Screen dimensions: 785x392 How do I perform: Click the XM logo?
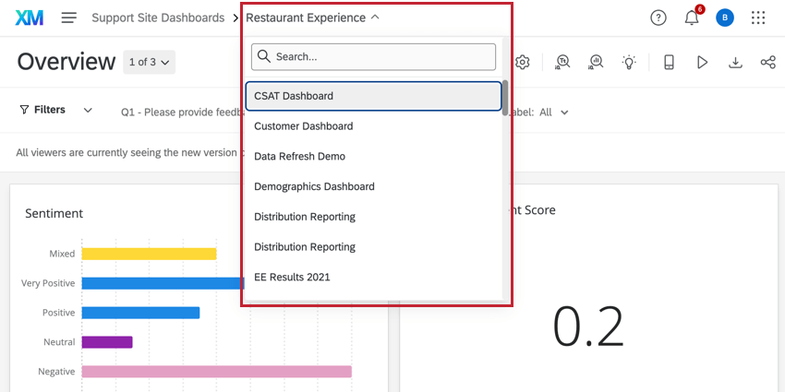pyautogui.click(x=30, y=18)
